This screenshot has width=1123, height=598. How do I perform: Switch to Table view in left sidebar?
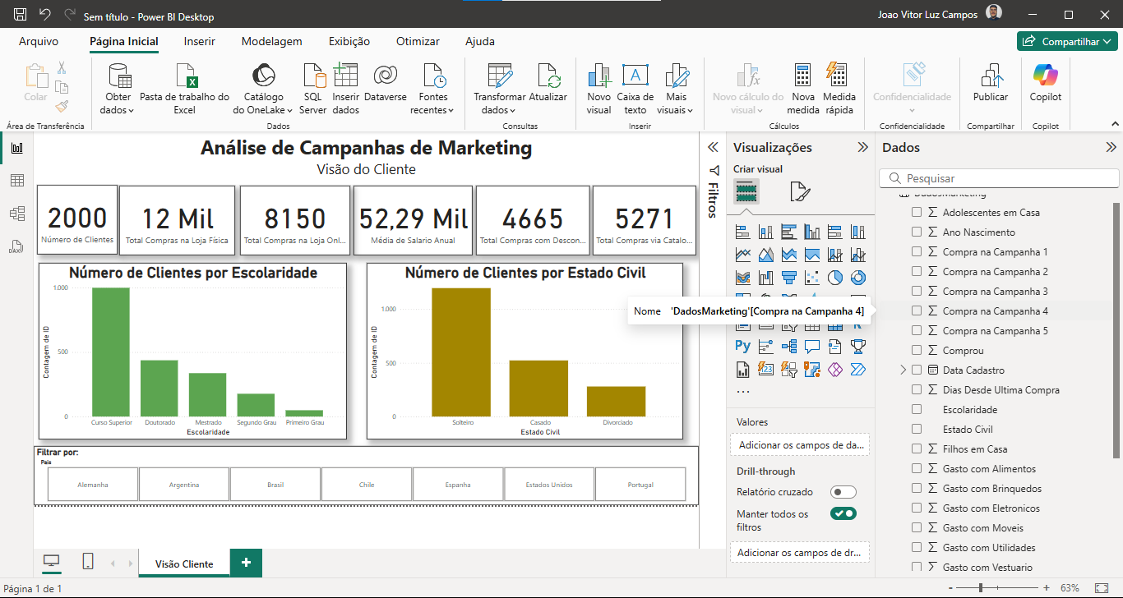coord(16,181)
